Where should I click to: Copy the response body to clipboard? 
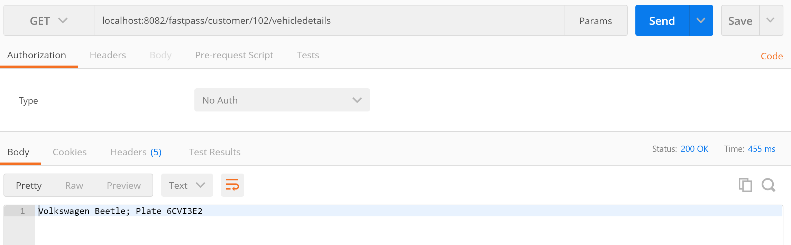(x=746, y=185)
